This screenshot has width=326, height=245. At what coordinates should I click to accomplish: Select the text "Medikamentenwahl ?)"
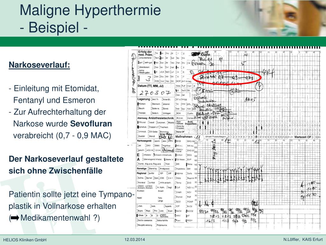tap(60, 218)
